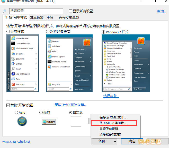The image size is (169, 148).
Task: Open the Start Menu Style tab
Action: (x=16, y=17)
